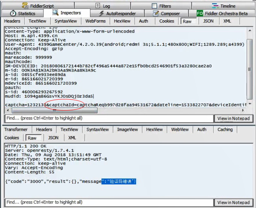Click the HTTP/1.1 200 OK status line
Image resolution: width=256 pixels, height=208 pixels.
pyautogui.click(x=26, y=146)
